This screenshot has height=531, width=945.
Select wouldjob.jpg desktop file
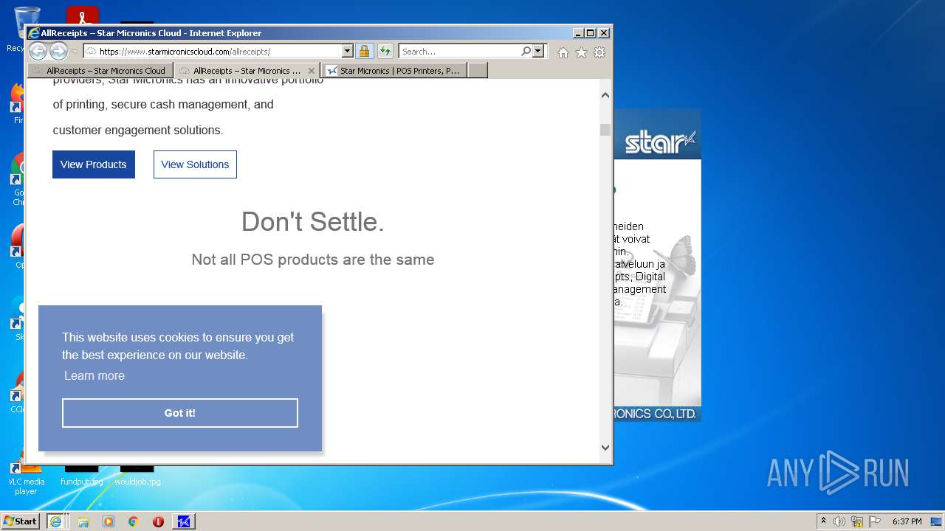pos(137,476)
